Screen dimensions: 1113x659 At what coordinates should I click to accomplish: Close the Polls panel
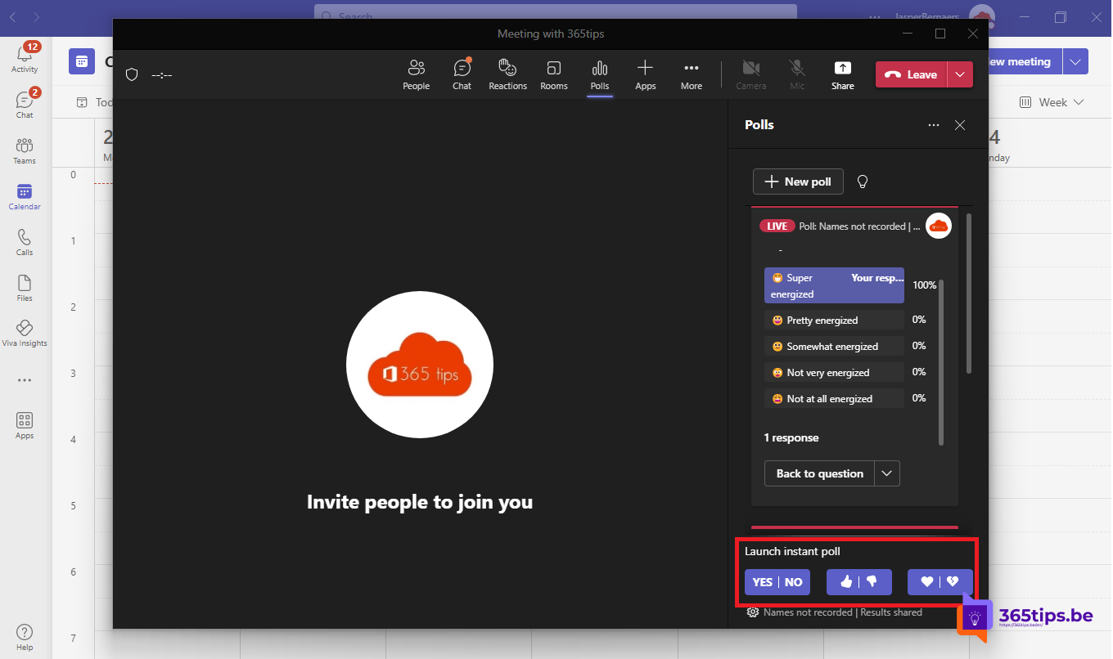960,125
